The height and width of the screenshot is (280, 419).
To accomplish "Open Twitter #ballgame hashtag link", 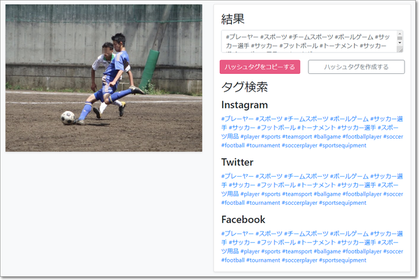I will (x=327, y=194).
